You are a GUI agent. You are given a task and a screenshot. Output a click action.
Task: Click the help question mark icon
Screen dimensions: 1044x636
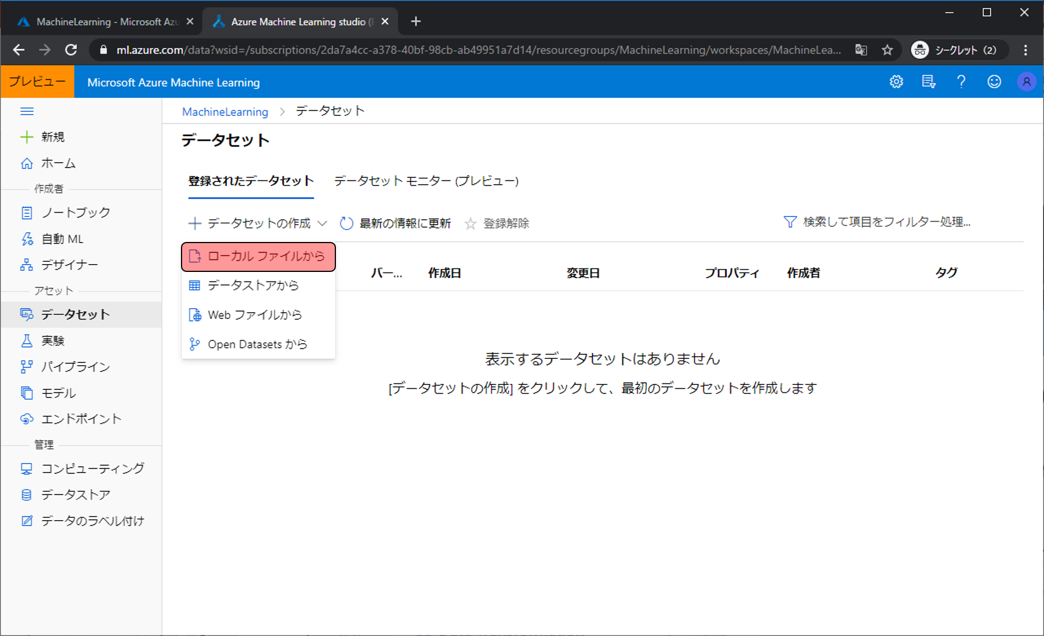click(961, 82)
